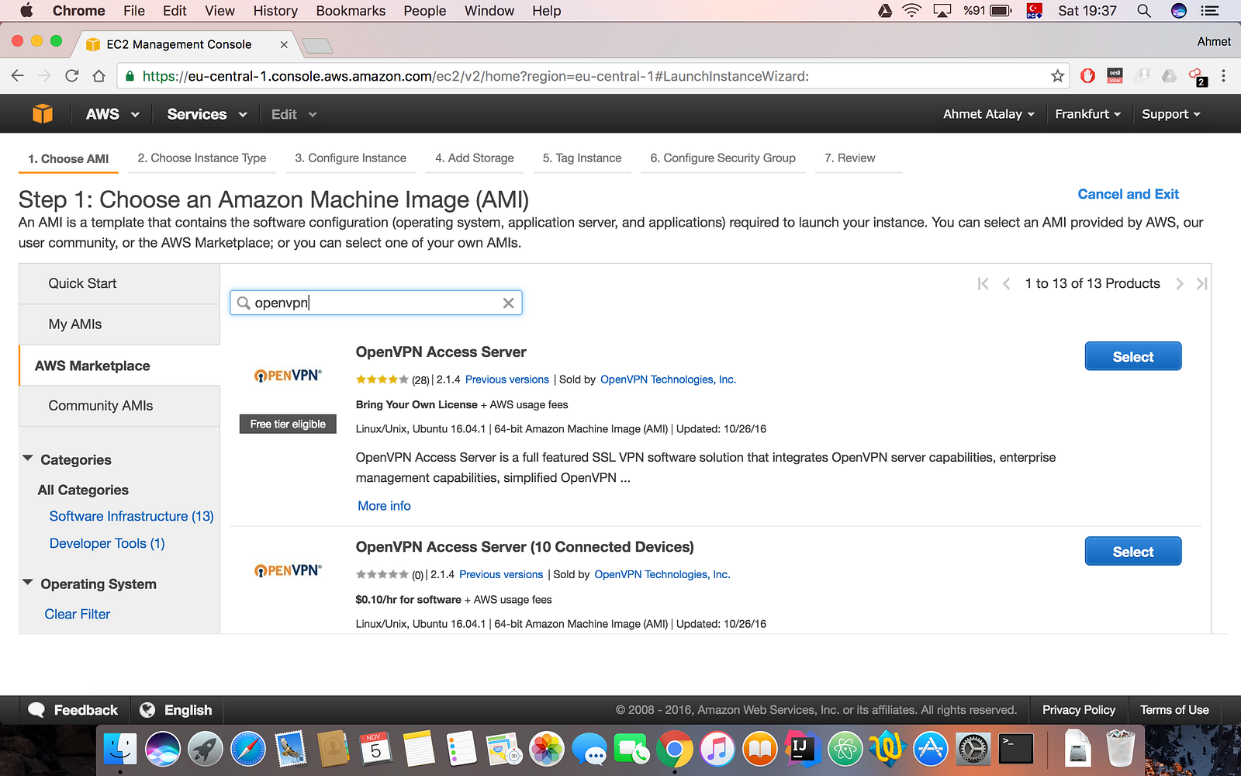Image resolution: width=1241 pixels, height=776 pixels.
Task: Open More info for OpenVPN Access Server
Action: click(x=385, y=506)
